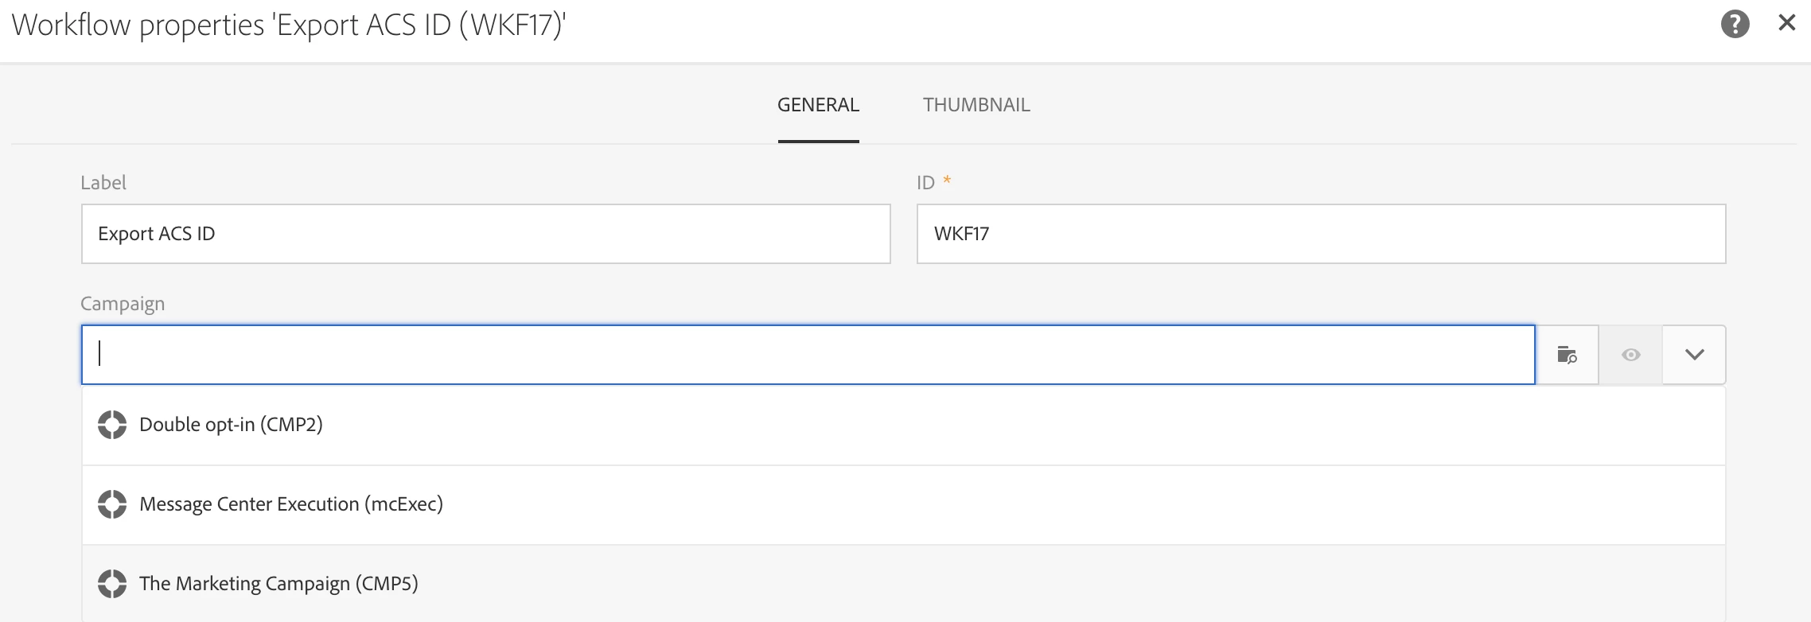Screen dimensions: 1811x622
Task: Open the help question mark icon
Action: 1735,24
